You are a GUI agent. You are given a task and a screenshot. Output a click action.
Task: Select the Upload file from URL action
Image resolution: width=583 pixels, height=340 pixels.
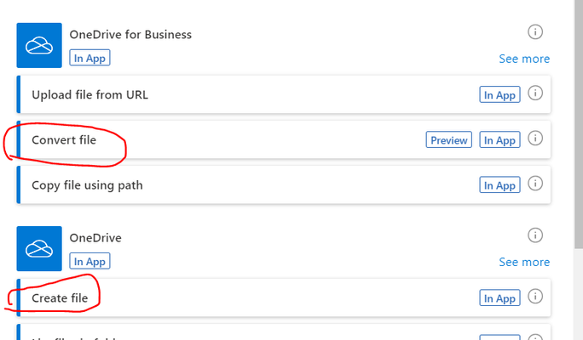[89, 94]
